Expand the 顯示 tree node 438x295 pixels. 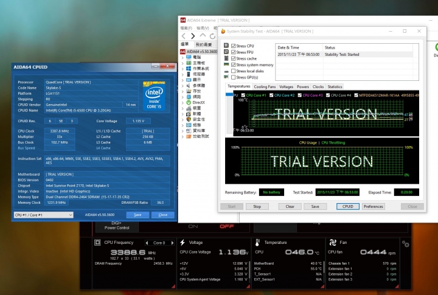(182, 80)
